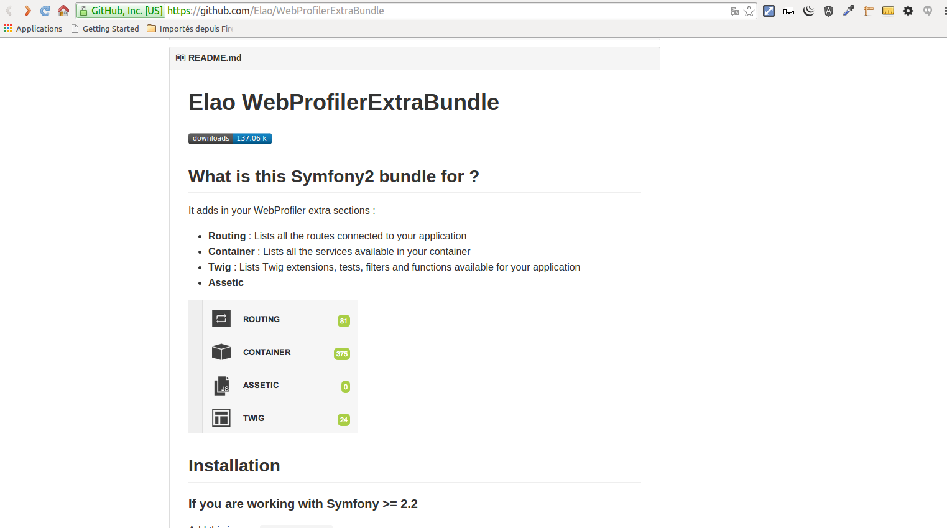Click the Twig layout icon in screenshot
This screenshot has width=947, height=528.
(221, 418)
